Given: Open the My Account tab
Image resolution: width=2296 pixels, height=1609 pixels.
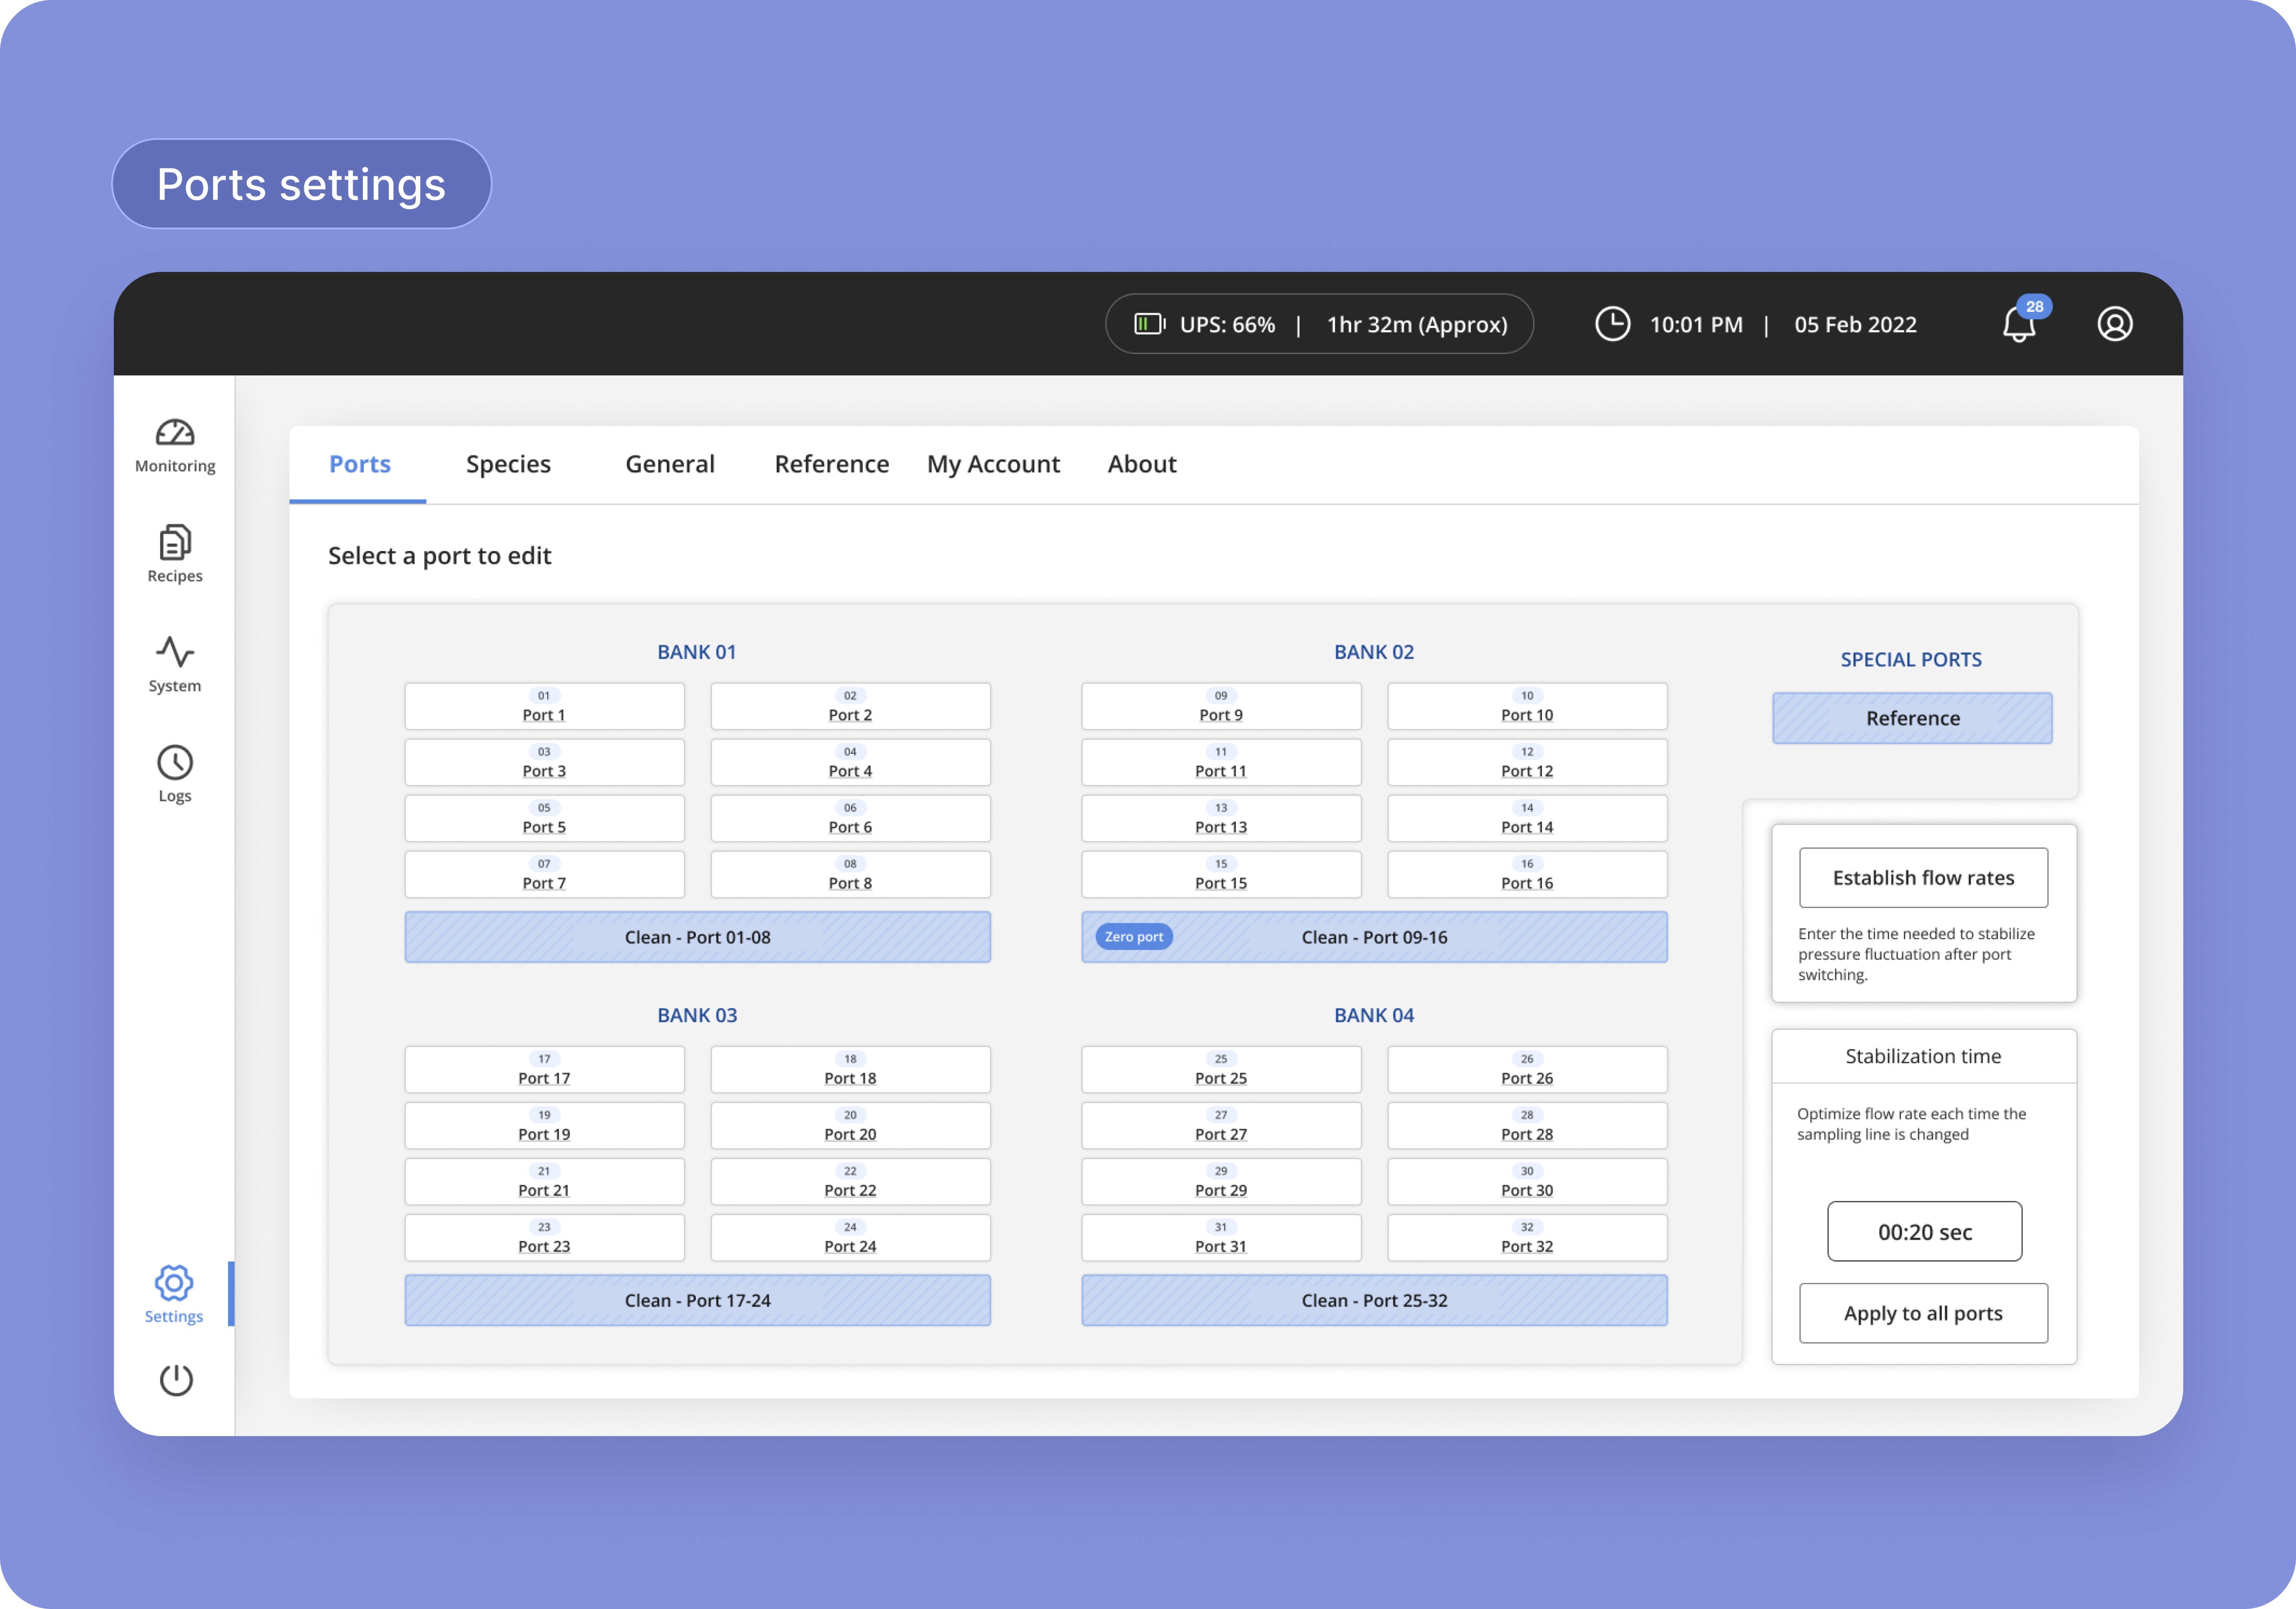Looking at the screenshot, I should [992, 464].
